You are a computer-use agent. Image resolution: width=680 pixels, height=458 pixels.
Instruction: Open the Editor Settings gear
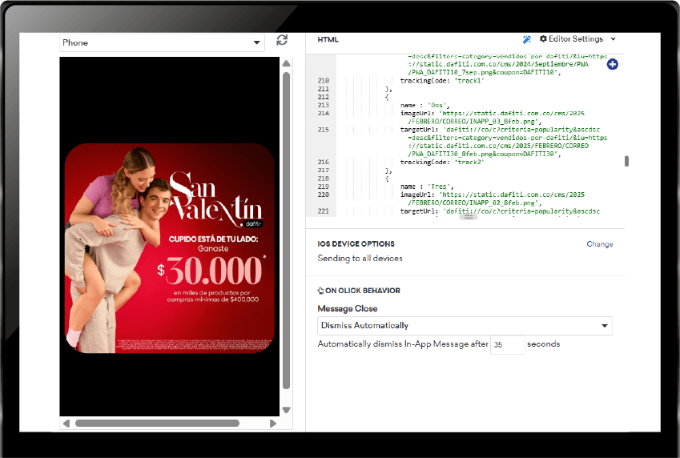pyautogui.click(x=543, y=39)
